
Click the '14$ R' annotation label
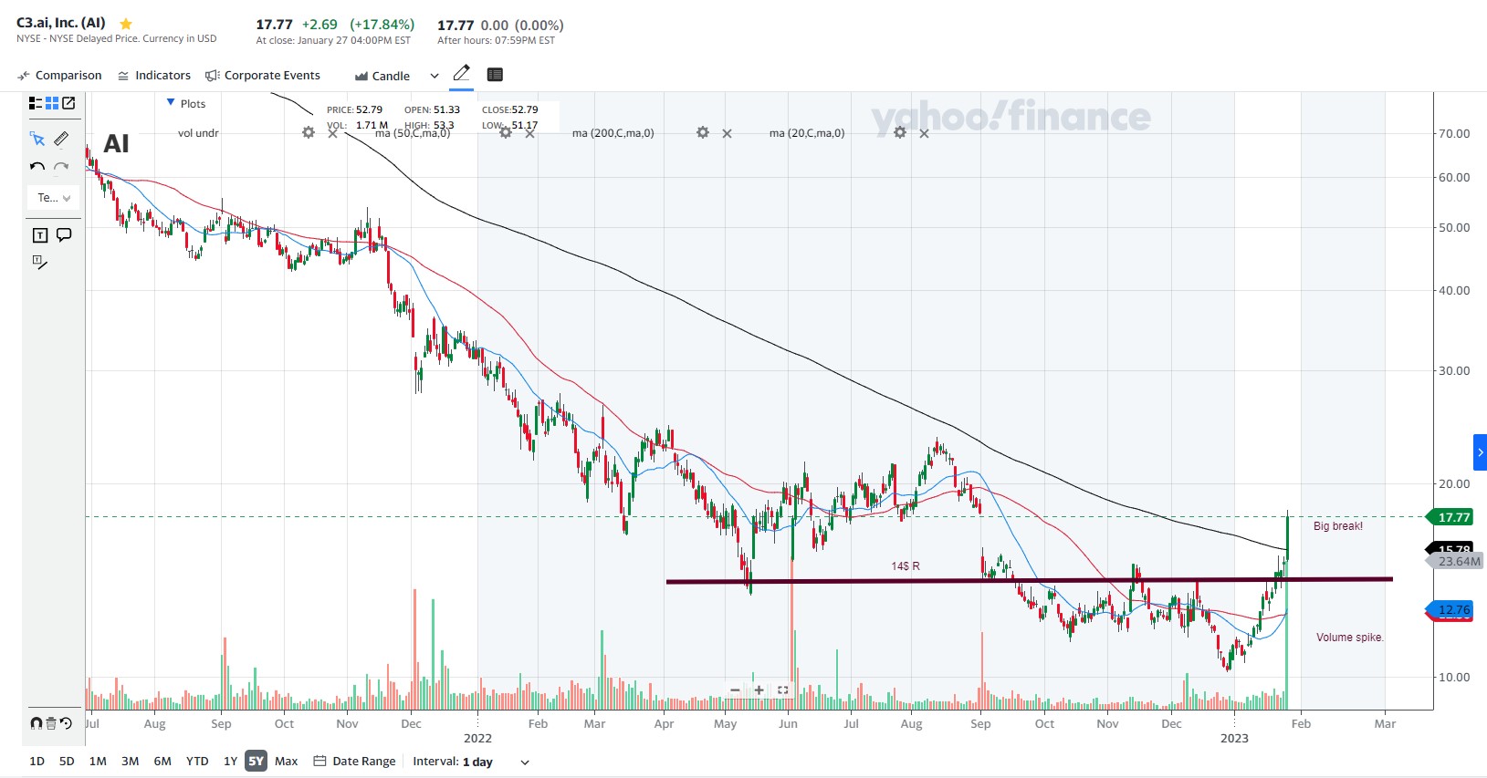pyautogui.click(x=906, y=566)
